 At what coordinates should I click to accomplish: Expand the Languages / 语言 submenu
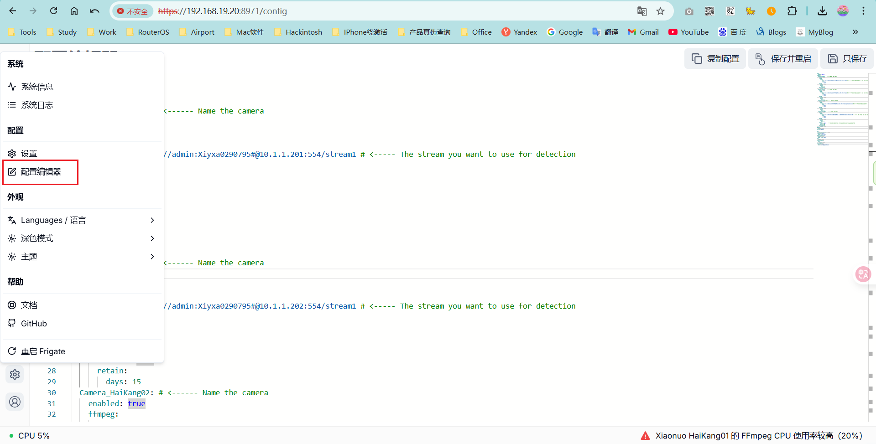click(82, 220)
